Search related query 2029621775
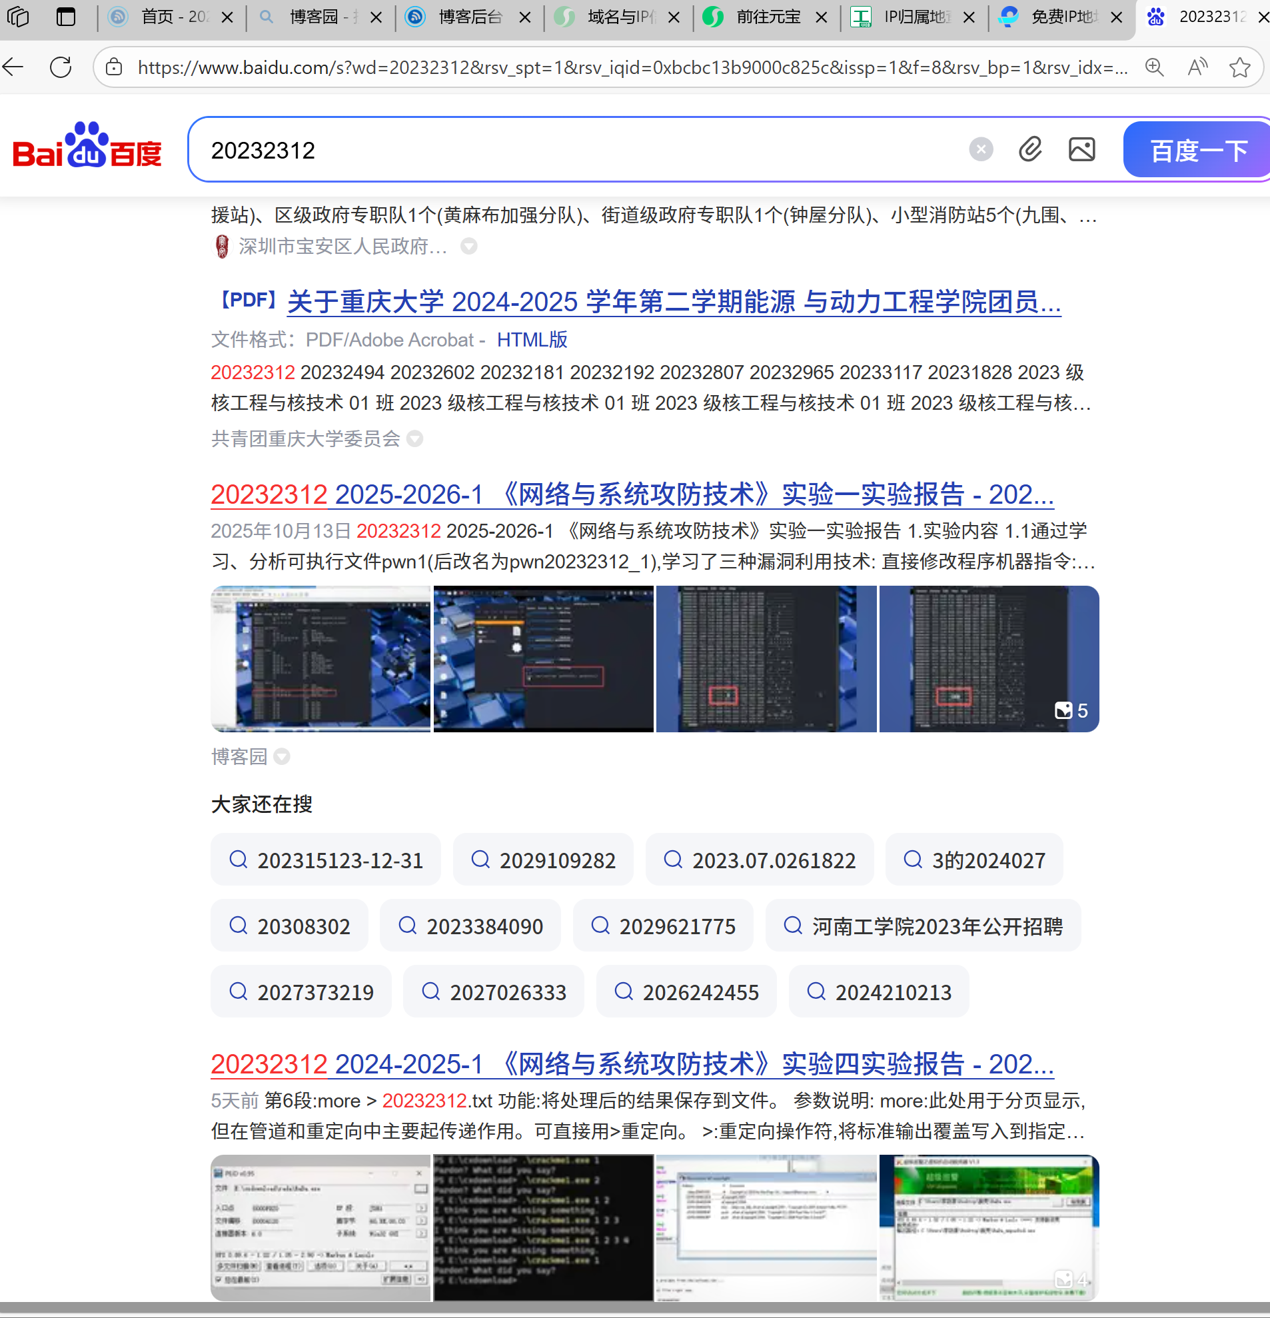This screenshot has height=1318, width=1270. point(663,926)
